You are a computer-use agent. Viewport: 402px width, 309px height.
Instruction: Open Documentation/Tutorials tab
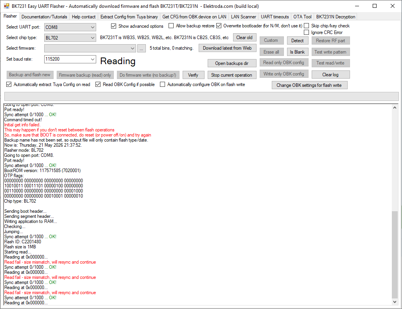[44, 17]
